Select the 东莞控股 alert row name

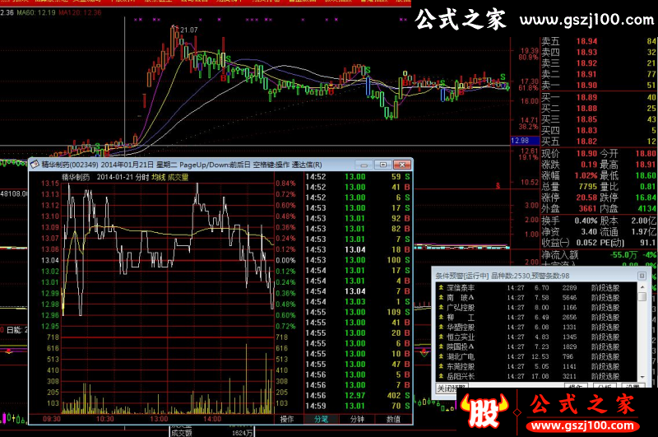461,366
